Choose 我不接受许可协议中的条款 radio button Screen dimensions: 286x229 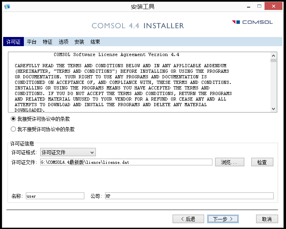pos(13,129)
